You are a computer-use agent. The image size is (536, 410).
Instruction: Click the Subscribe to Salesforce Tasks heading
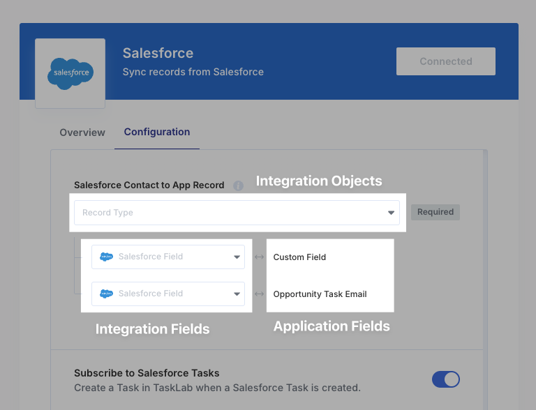click(x=147, y=373)
